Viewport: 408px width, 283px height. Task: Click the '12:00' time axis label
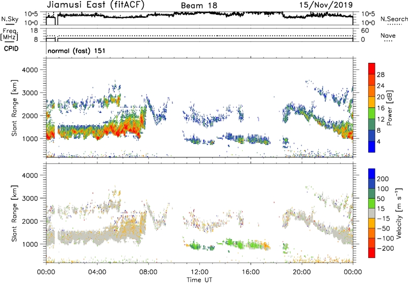point(199,272)
